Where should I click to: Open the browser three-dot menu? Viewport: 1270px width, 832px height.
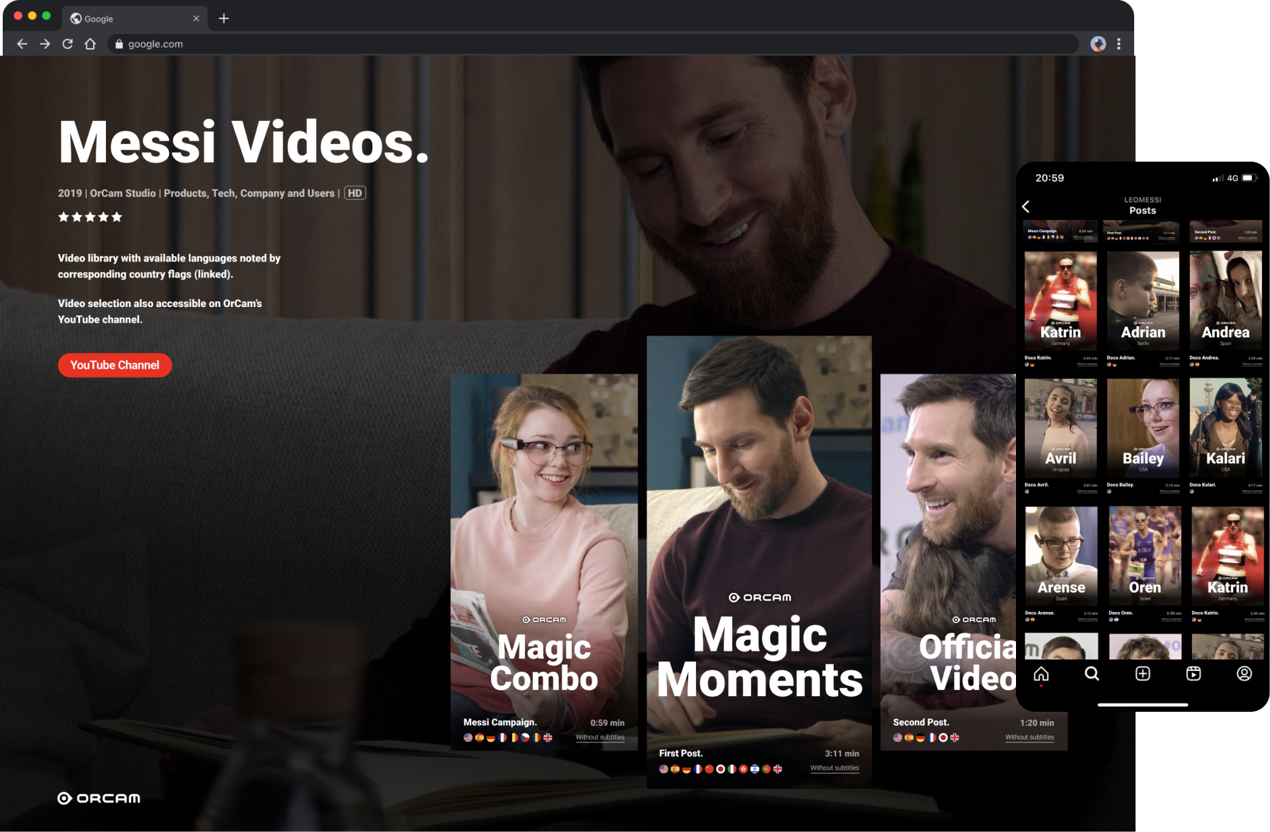pyautogui.click(x=1119, y=44)
